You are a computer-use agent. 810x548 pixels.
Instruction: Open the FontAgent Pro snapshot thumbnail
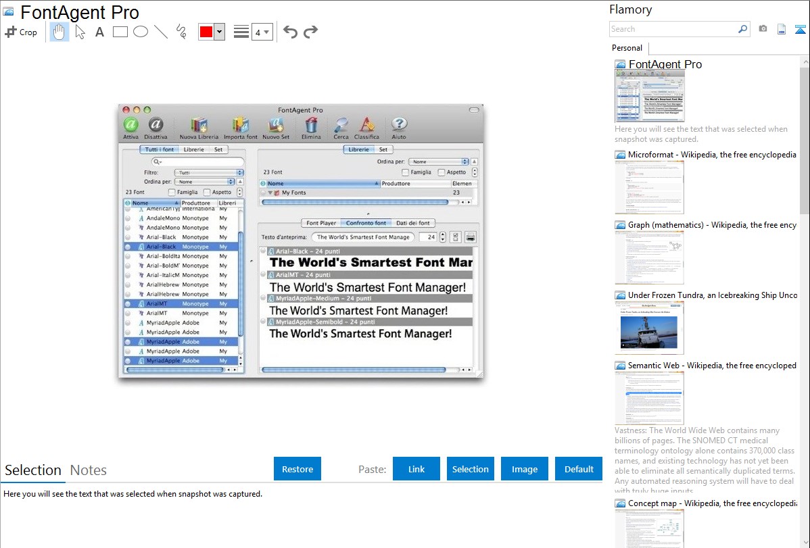[650, 96]
